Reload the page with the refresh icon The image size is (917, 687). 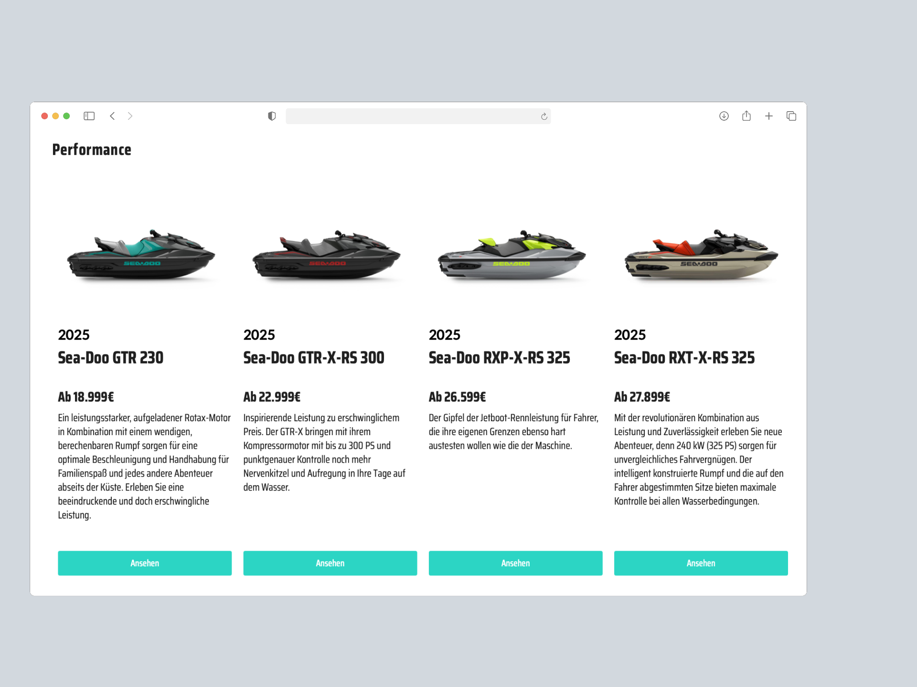(x=544, y=116)
